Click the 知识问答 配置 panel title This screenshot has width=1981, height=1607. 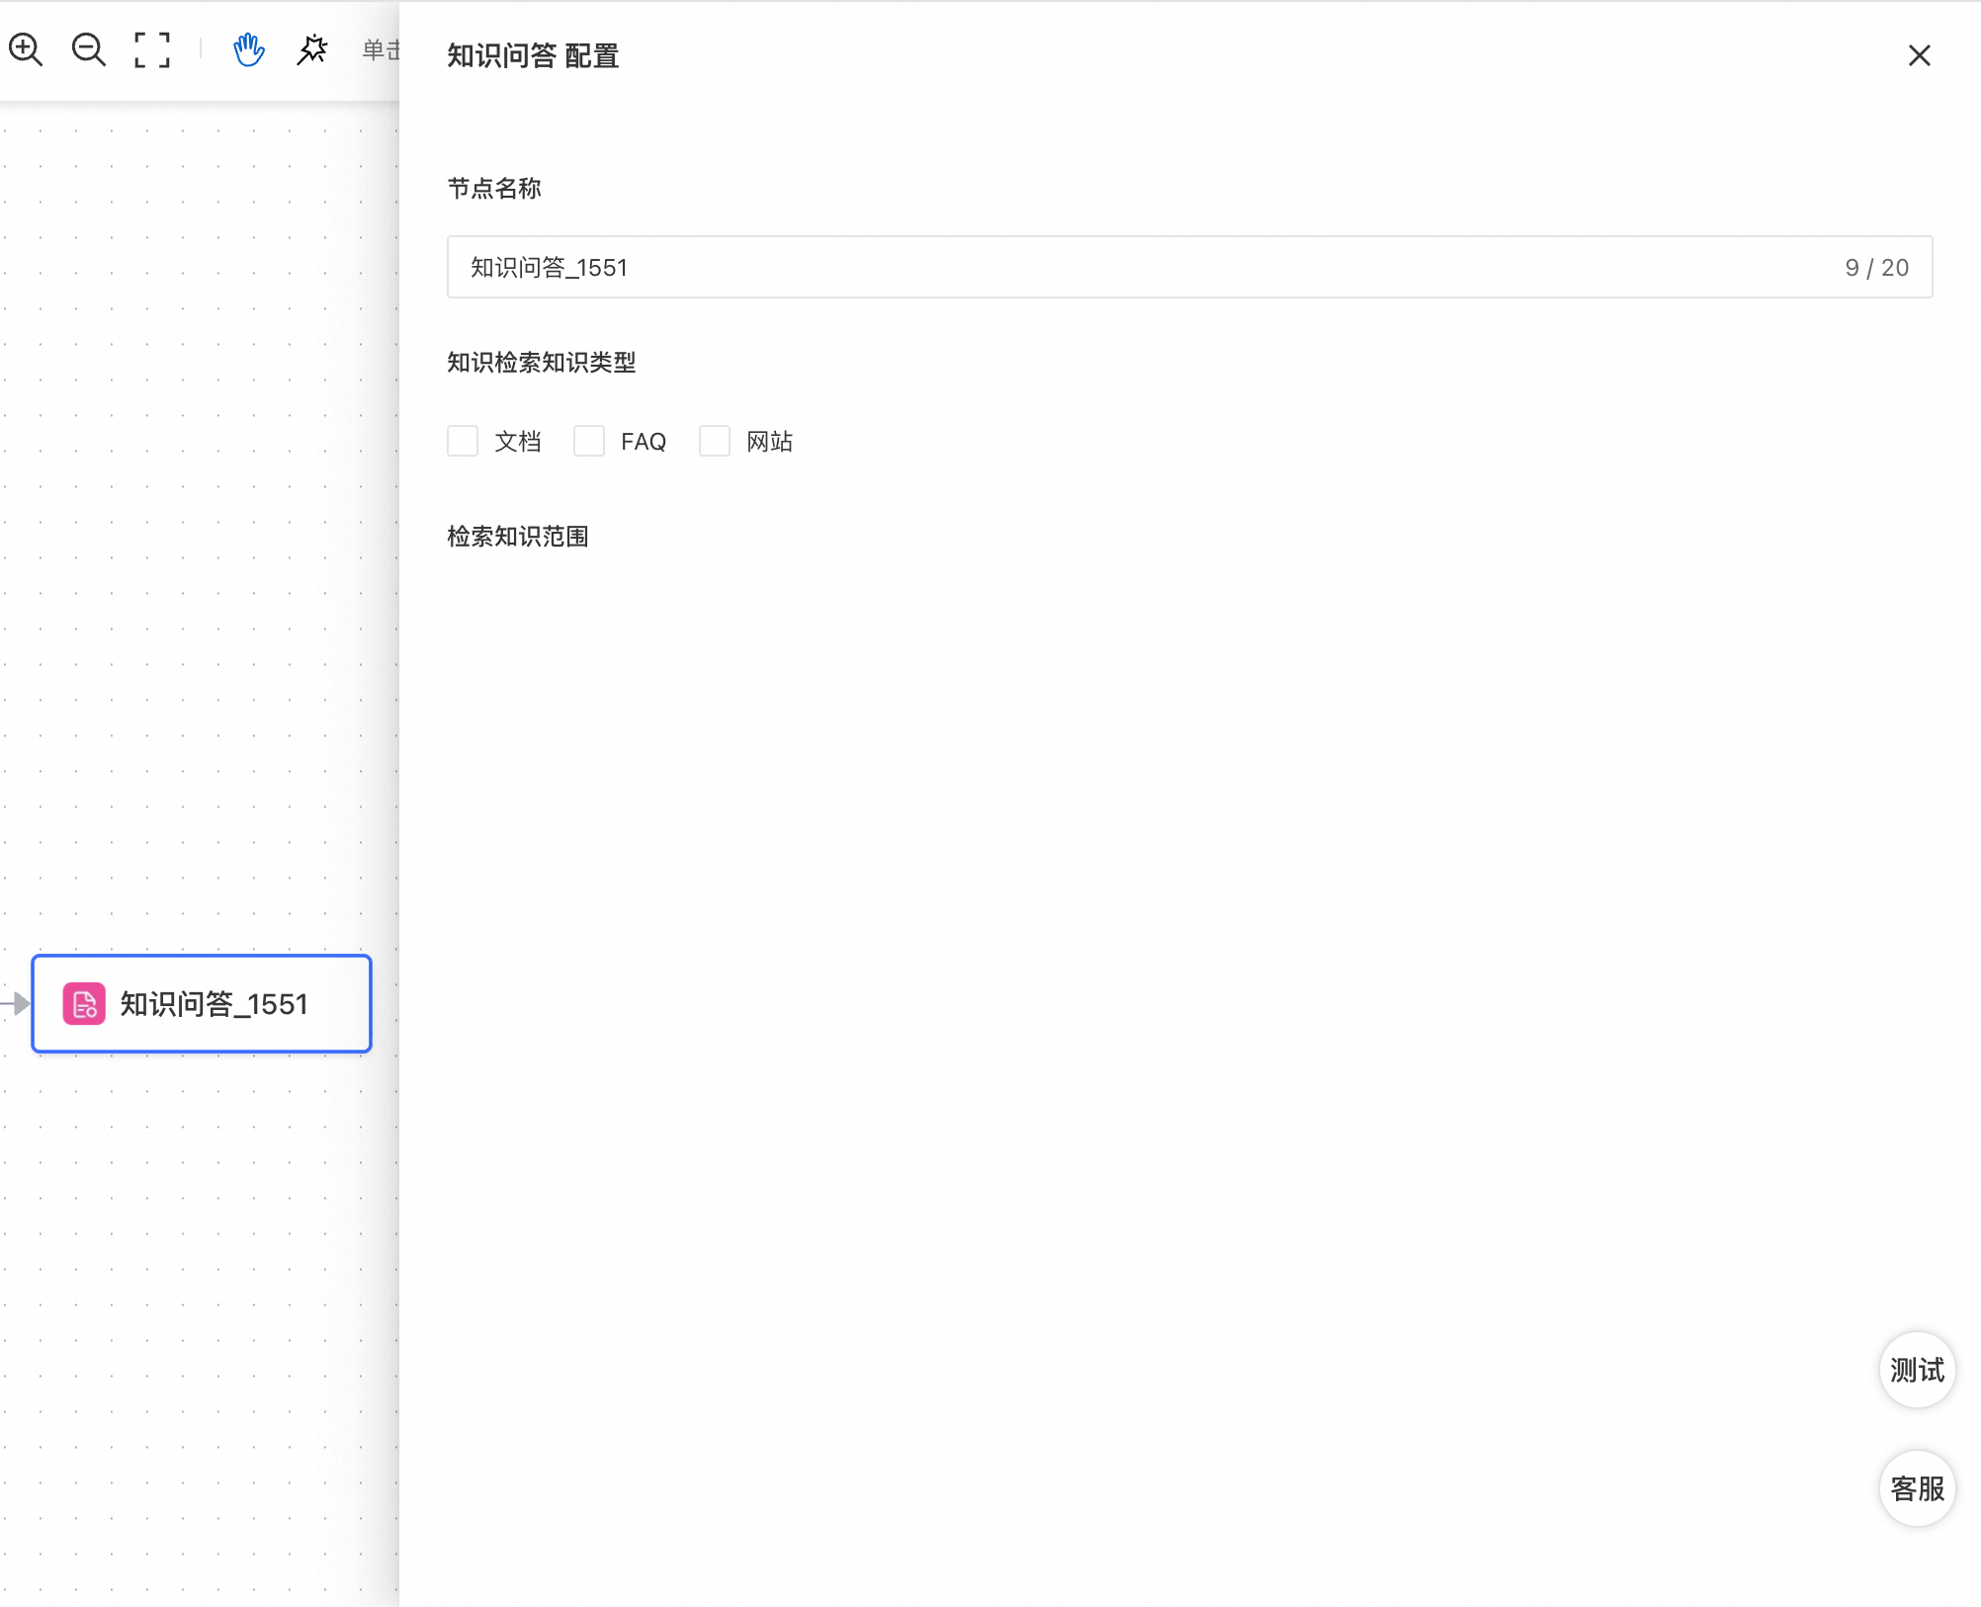[x=533, y=55]
